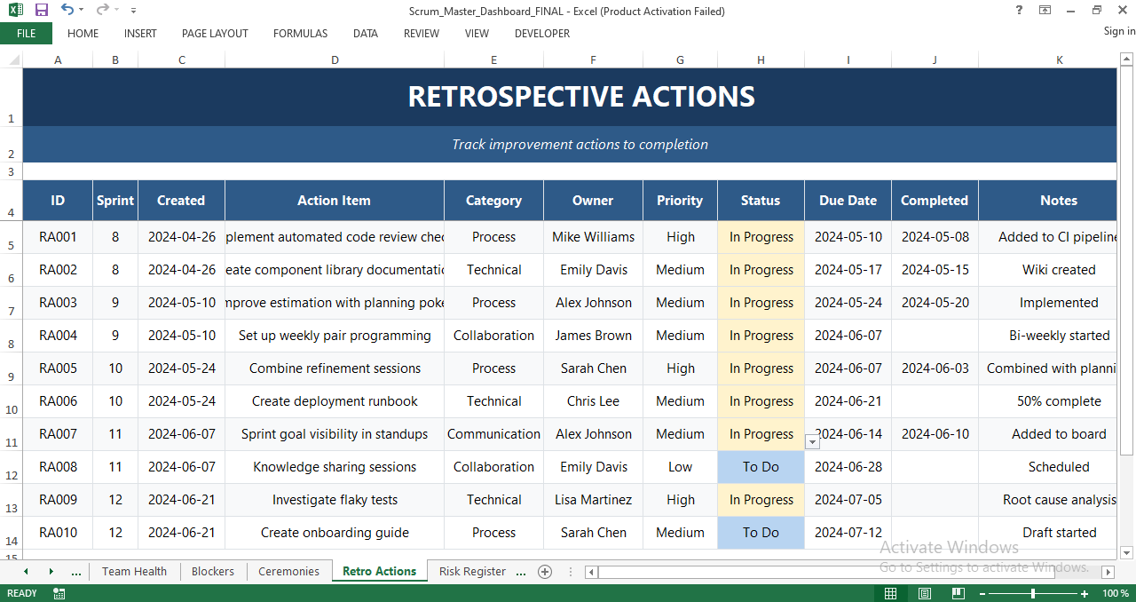1136x602 pixels.
Task: Click the 100% zoom level button
Action: tap(1115, 592)
